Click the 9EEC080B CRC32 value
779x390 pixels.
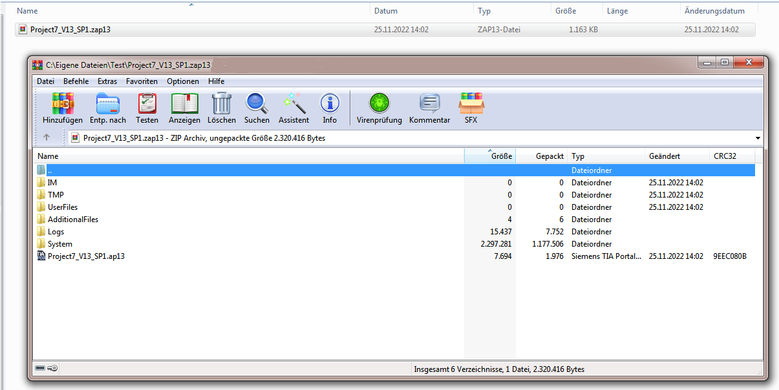pos(730,256)
